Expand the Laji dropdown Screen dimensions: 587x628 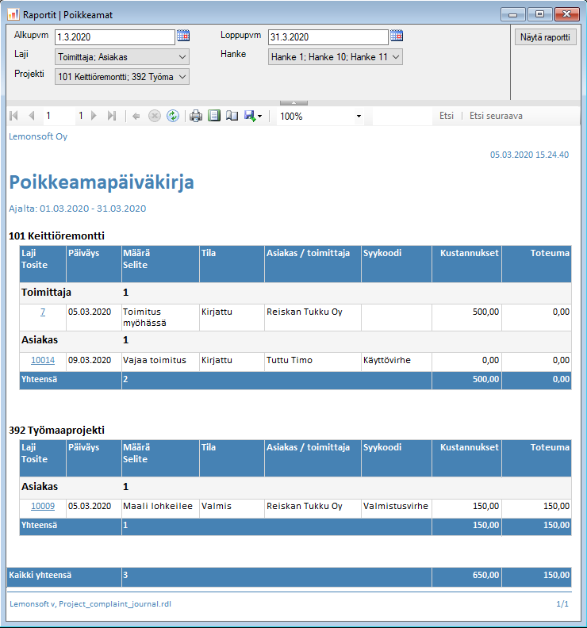[x=182, y=57]
